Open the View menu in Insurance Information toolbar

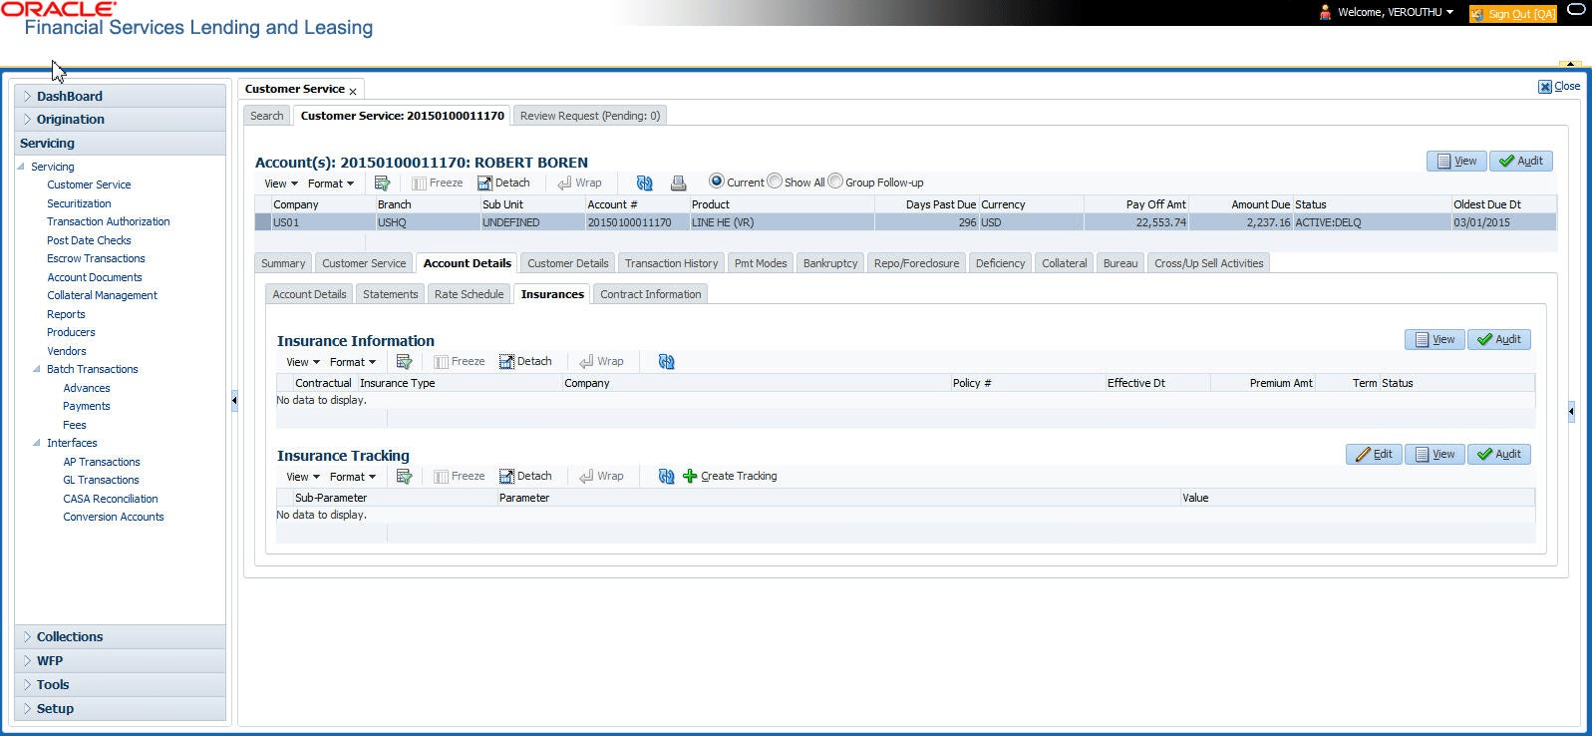303,362
